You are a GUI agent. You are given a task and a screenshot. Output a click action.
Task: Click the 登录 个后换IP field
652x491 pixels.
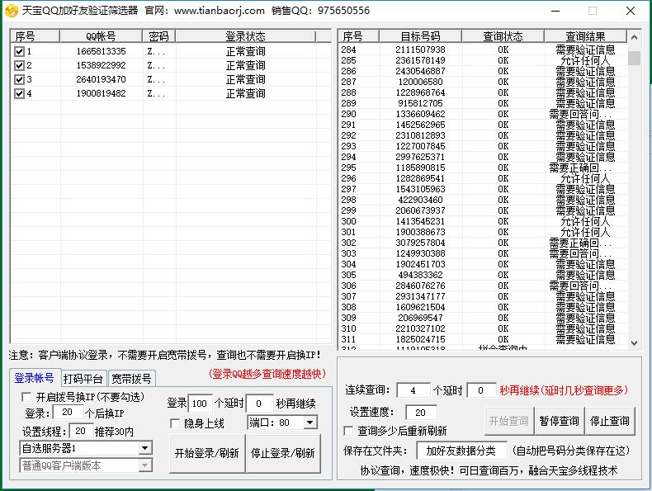click(x=68, y=413)
